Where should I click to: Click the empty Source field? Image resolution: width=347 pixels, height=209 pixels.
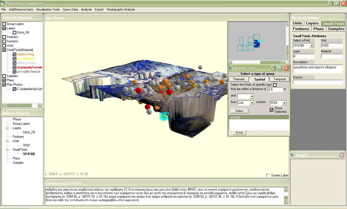pyautogui.click(x=318, y=82)
